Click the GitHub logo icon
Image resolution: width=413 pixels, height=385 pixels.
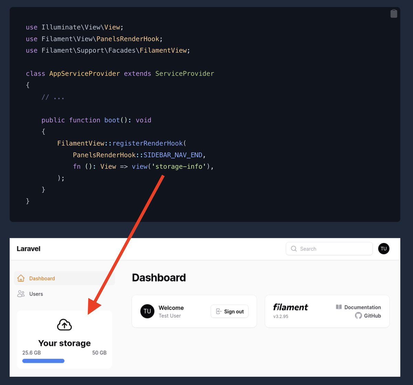point(358,315)
